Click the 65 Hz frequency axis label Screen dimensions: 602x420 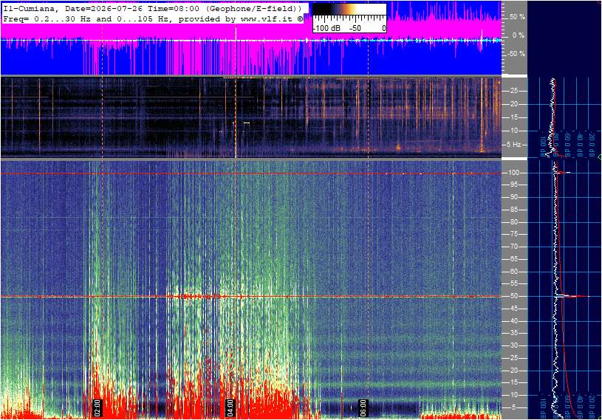tap(513, 259)
